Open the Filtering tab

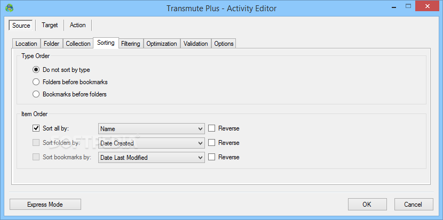click(131, 44)
